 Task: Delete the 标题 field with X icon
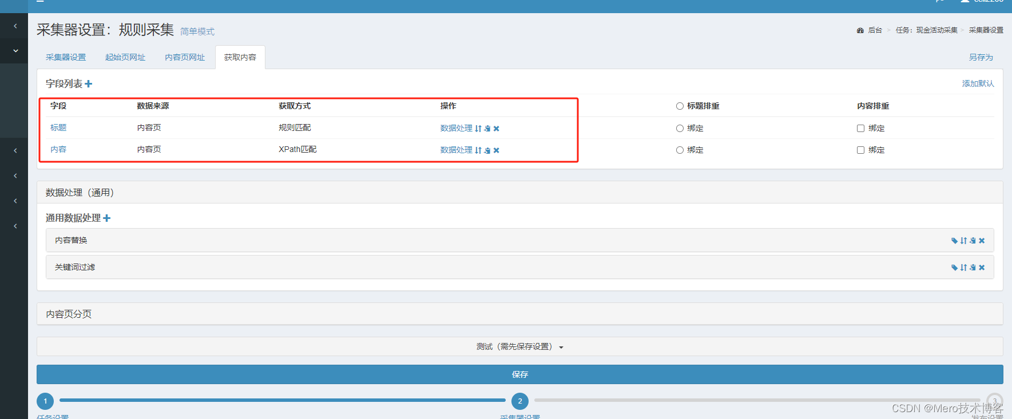497,129
